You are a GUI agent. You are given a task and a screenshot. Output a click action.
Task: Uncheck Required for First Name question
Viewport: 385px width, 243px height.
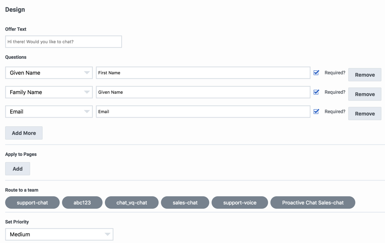pyautogui.click(x=316, y=73)
